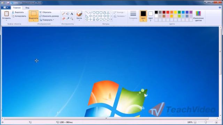This screenshot has height=125, width=223.
Task: Choose the Left arrow shape
Action: (x=105, y=16)
